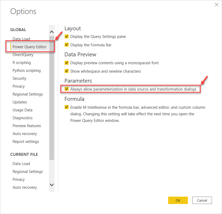Open Python scripting options

(x=27, y=71)
